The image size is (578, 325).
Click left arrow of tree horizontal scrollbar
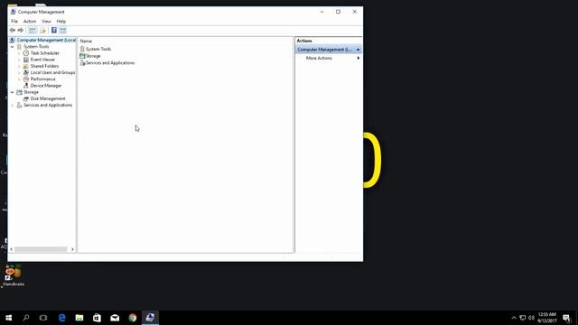(11, 249)
